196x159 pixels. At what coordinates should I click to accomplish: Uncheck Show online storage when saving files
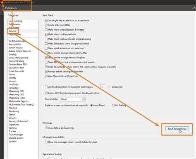pyautogui.click(x=46, y=58)
